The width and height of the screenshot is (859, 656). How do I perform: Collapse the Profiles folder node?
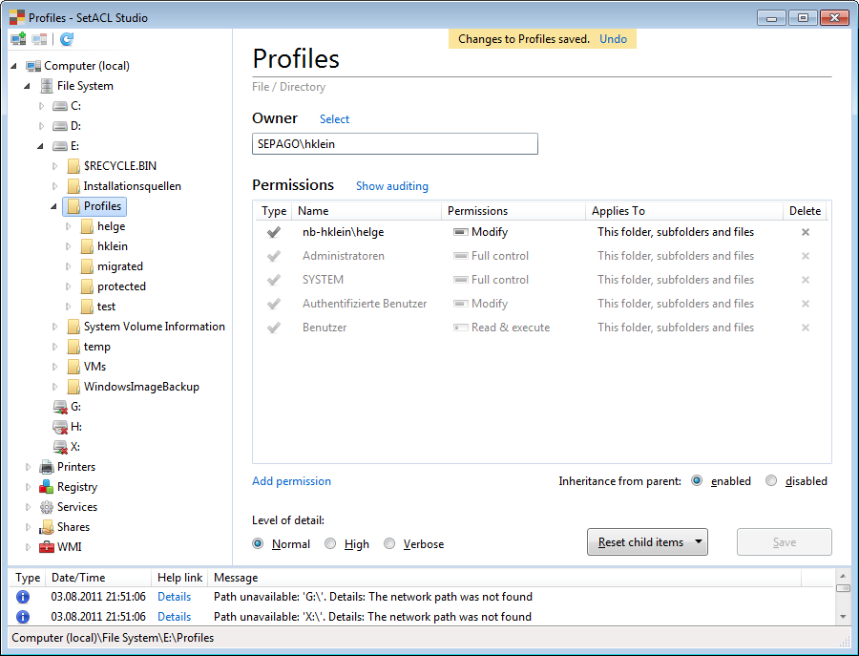click(x=53, y=206)
